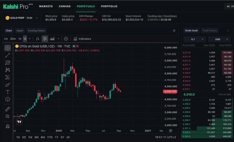
Task: Open order book three-dot options menu
Action: click(x=228, y=30)
